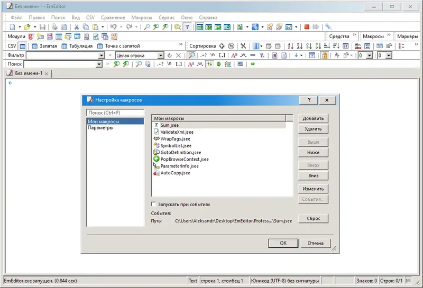
Task: Open the Правка menu
Action: [36, 17]
